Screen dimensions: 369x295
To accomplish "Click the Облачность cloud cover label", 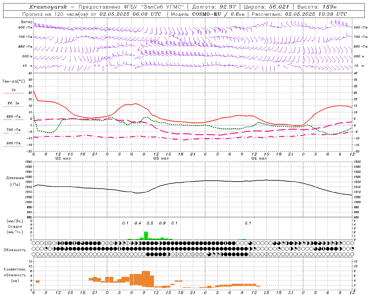I will 15,250.
